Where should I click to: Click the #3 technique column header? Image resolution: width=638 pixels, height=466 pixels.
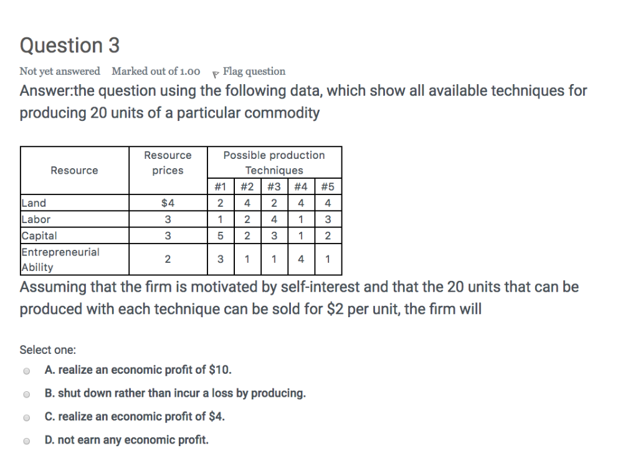274,186
